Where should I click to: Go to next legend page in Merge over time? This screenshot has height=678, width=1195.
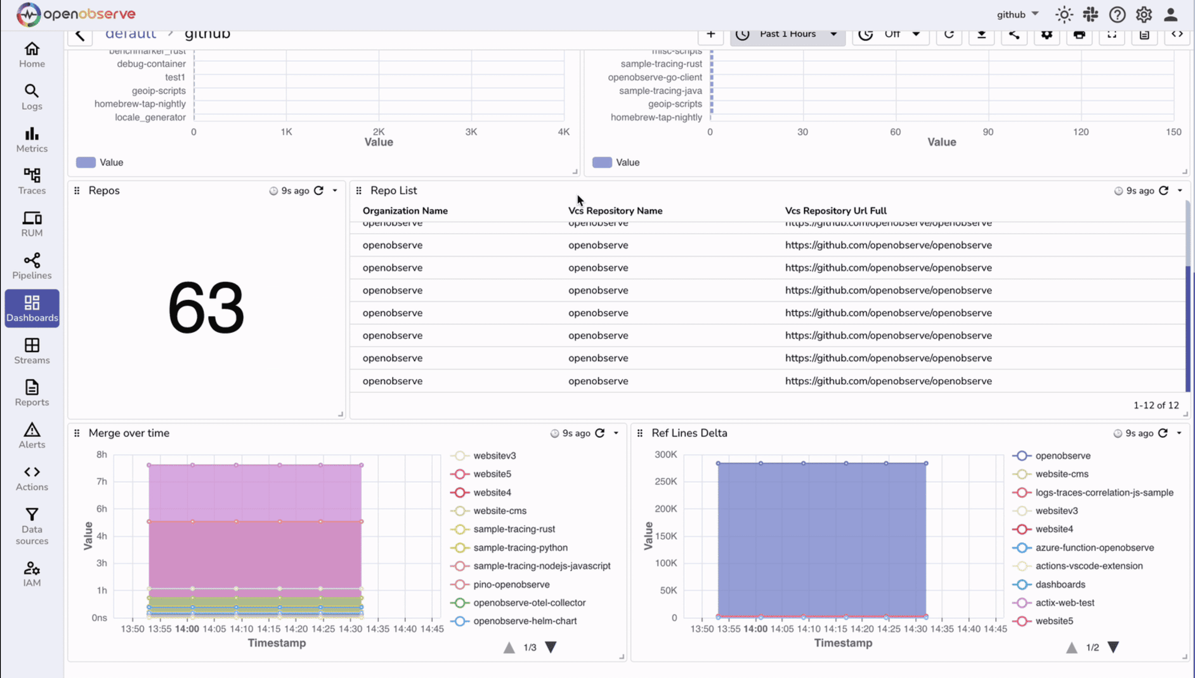[551, 647]
